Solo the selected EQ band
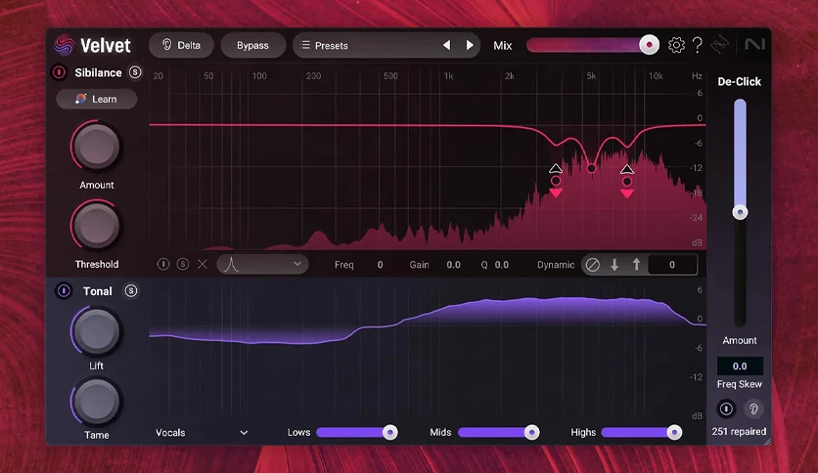 pyautogui.click(x=183, y=264)
